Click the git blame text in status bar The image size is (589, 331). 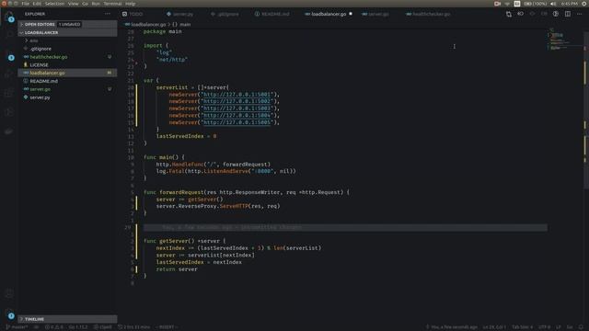(x=452, y=327)
